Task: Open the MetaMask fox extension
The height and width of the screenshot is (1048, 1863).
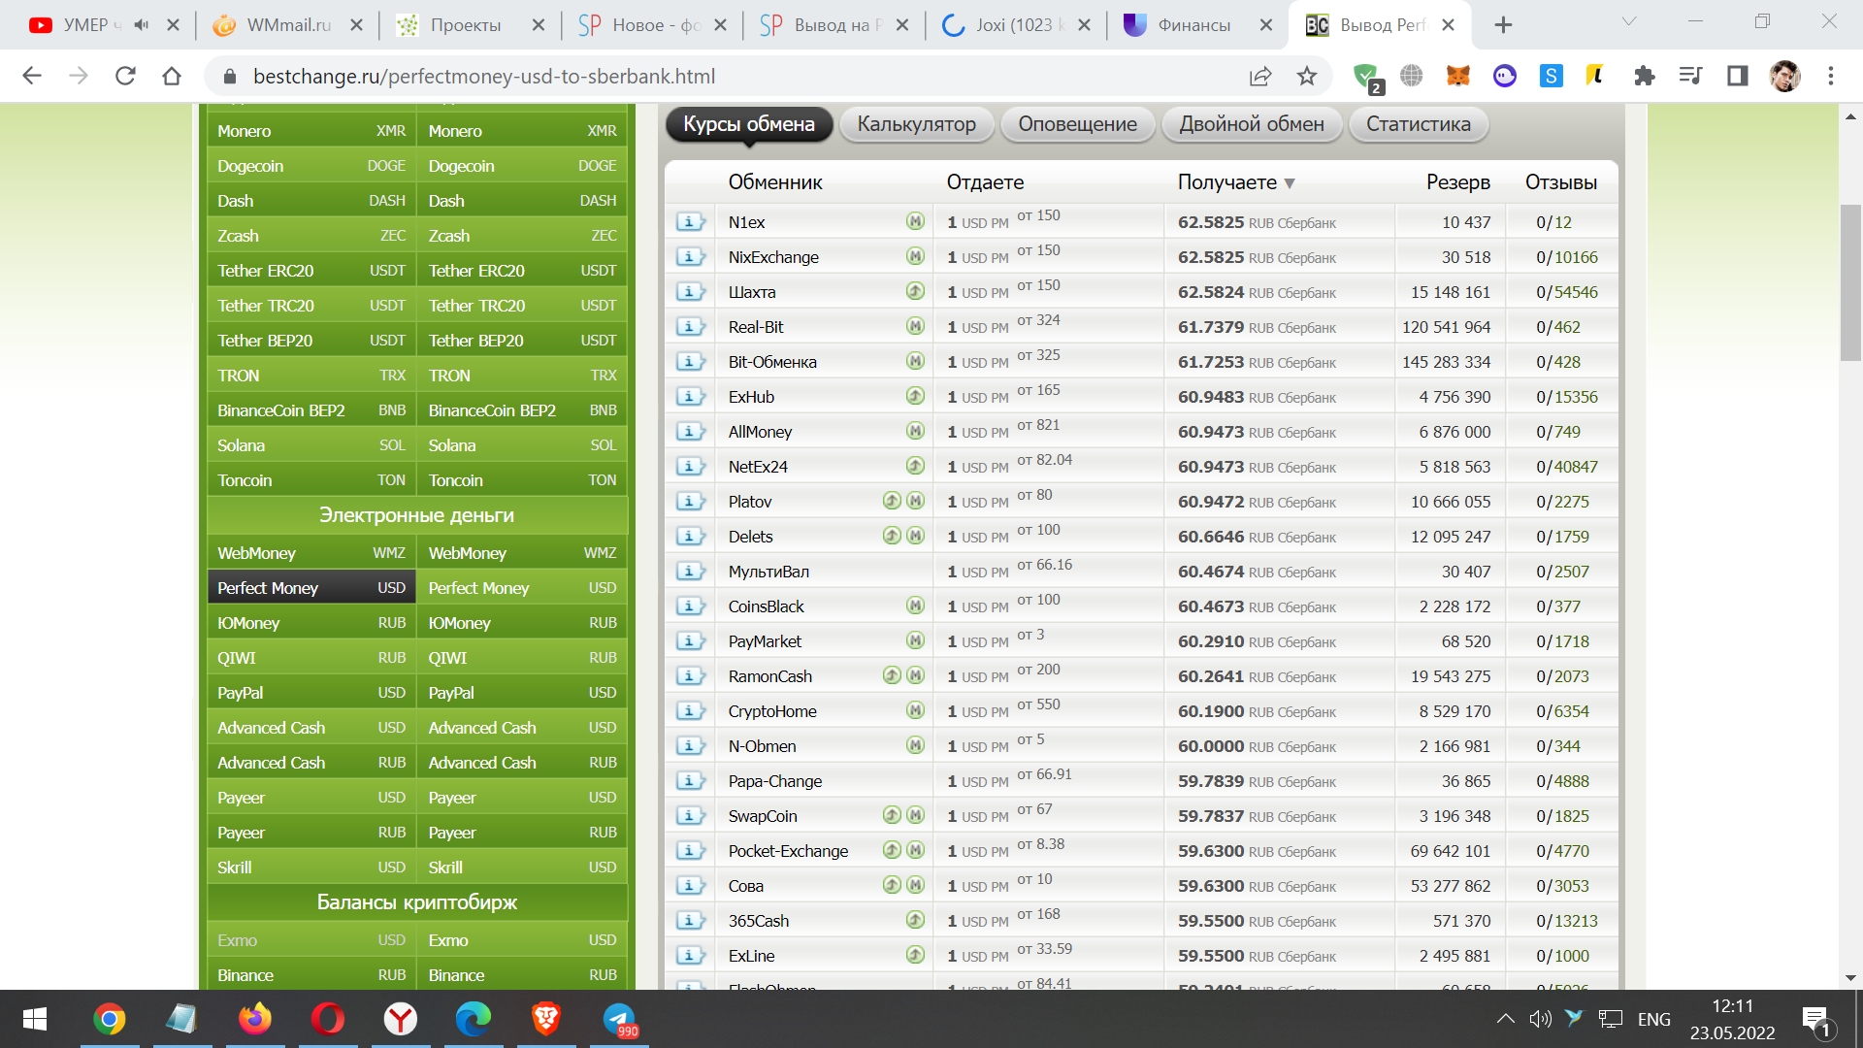Action: click(x=1457, y=76)
